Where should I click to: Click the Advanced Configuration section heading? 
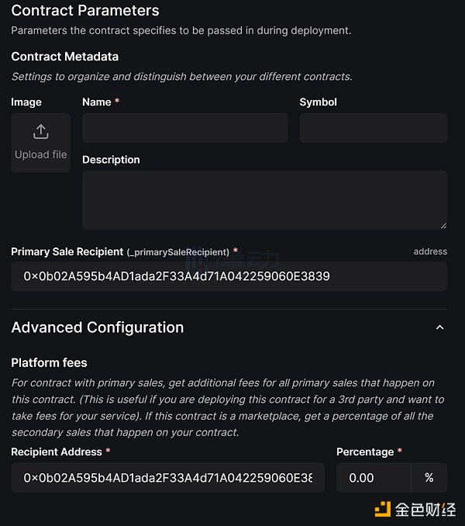pos(98,327)
